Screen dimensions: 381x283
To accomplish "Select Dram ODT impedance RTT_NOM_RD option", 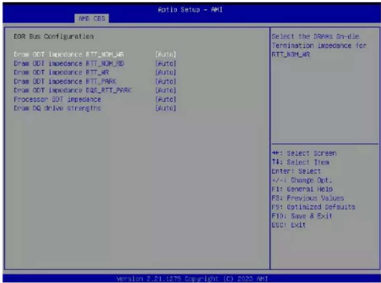I will pyautogui.click(x=69, y=63).
